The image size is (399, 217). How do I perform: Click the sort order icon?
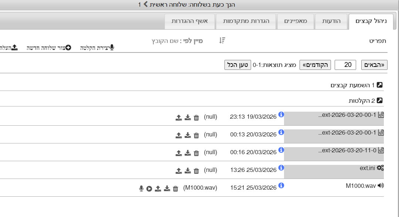(222, 41)
